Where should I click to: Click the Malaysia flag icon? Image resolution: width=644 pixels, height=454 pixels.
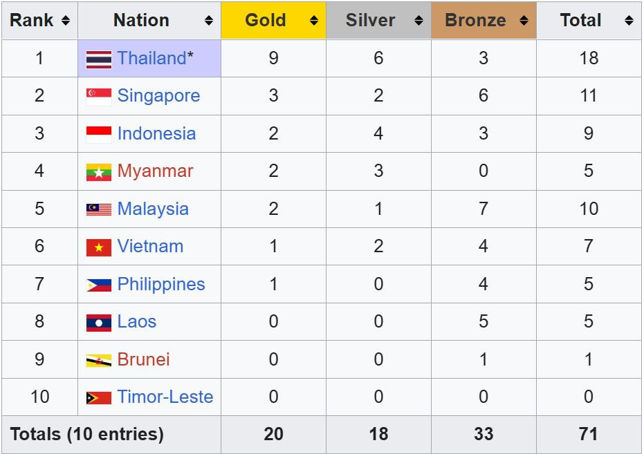[x=98, y=209]
